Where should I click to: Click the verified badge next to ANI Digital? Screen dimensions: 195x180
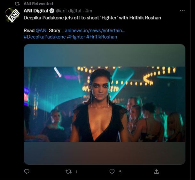tap(51, 11)
